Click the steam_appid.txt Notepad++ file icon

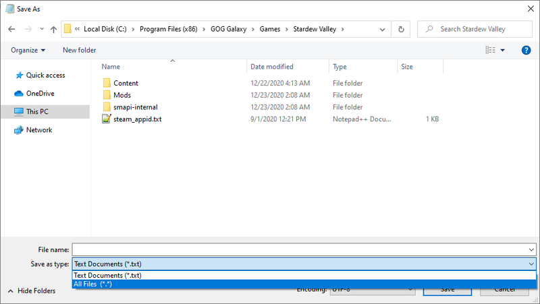pos(107,119)
